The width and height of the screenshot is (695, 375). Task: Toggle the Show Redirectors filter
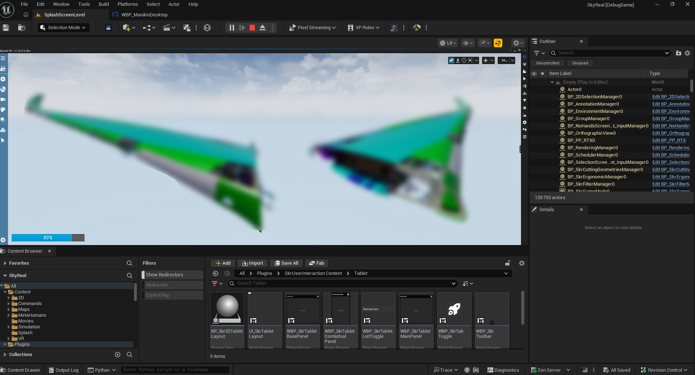pos(172,275)
